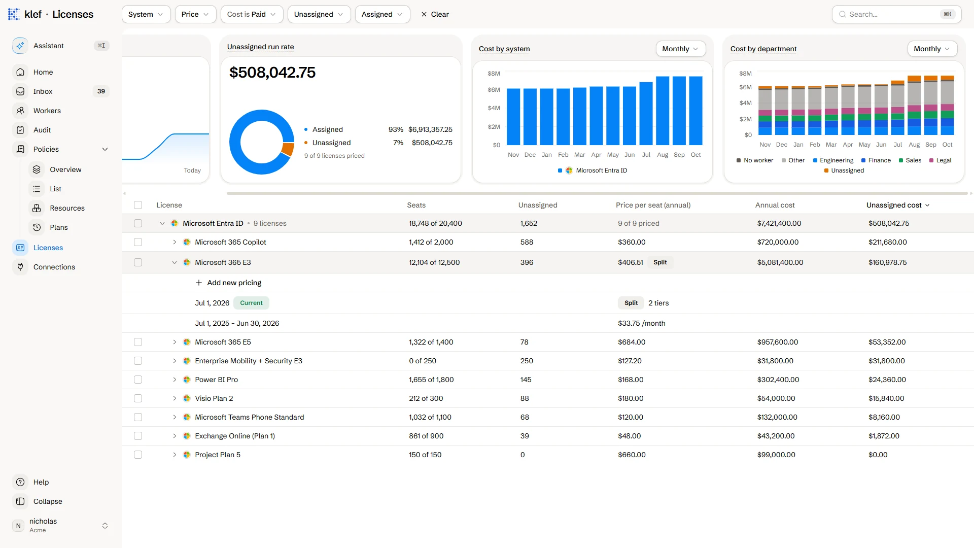Toggle the select-all checkbox in table header
Screen dimensions: 974x548
coord(138,205)
